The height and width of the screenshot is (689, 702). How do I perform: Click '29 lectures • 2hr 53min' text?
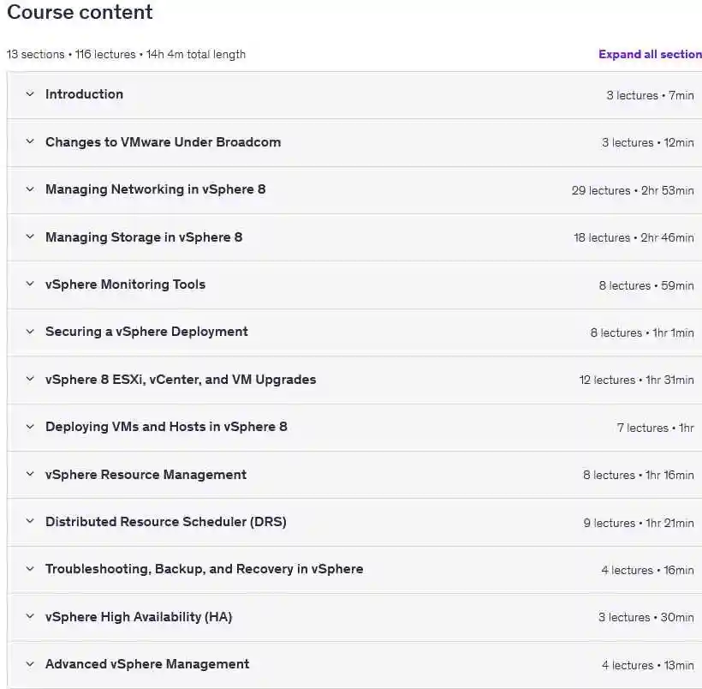tap(633, 190)
